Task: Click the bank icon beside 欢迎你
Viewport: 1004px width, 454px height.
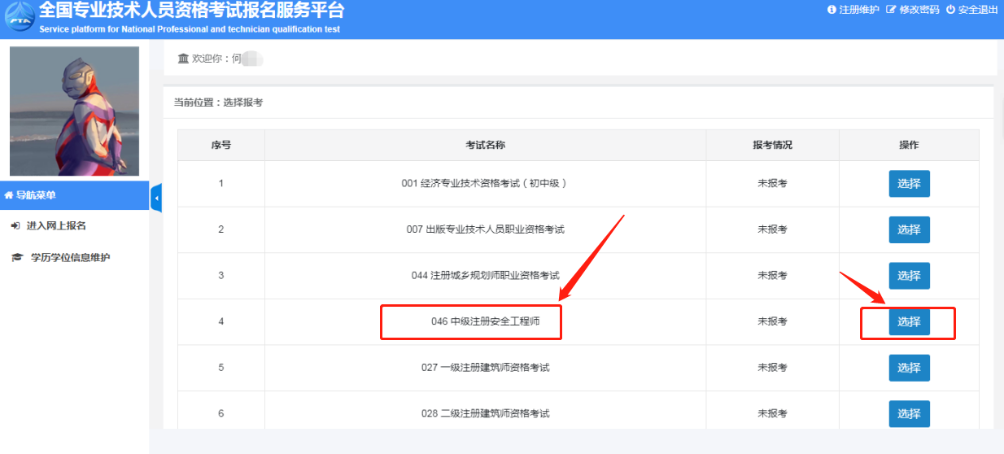Action: click(x=183, y=59)
